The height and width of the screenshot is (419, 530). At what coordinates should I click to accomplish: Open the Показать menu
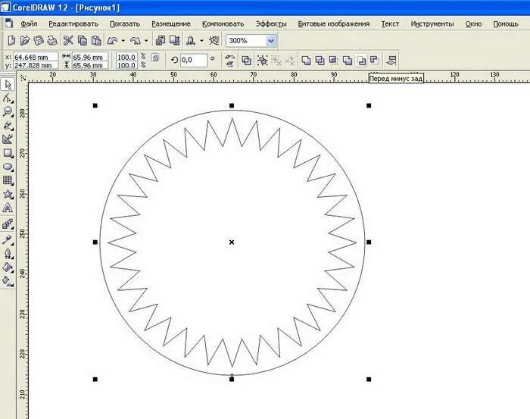point(125,24)
